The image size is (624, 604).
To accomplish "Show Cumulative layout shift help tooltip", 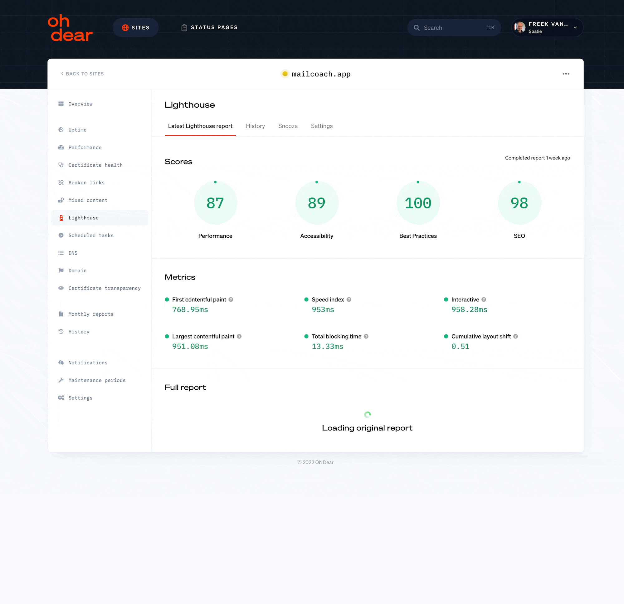I will click(x=515, y=336).
